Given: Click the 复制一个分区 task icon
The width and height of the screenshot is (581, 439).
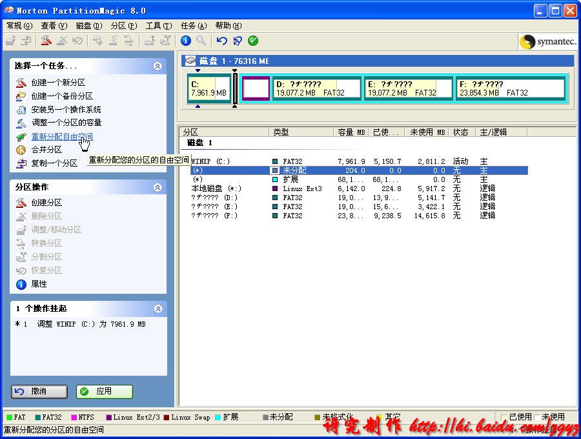Looking at the screenshot, I should pos(21,163).
